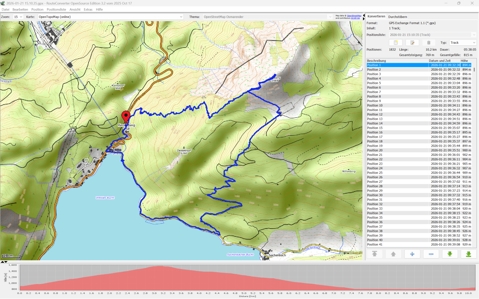Click the blue plus add position button

tap(412, 254)
